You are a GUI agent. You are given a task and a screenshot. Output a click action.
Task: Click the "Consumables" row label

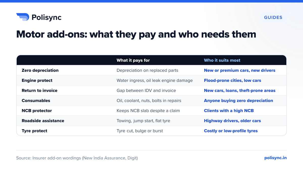(x=36, y=101)
